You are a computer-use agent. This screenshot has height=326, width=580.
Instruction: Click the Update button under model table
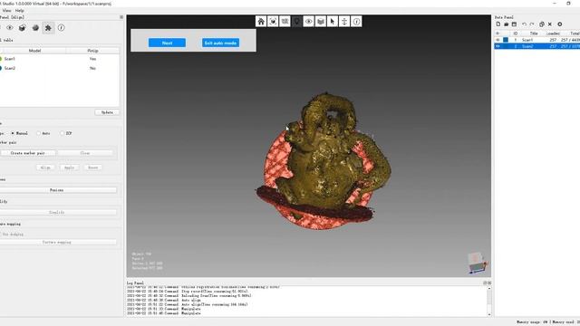tap(107, 112)
